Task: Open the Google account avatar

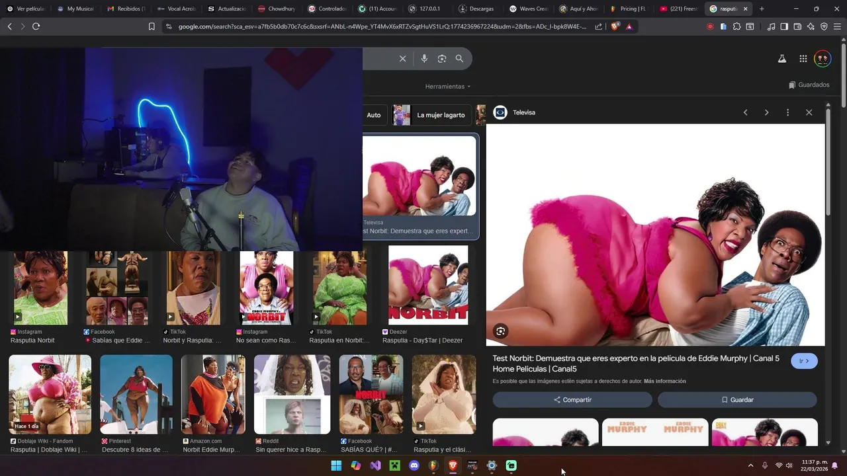Action: [823, 59]
